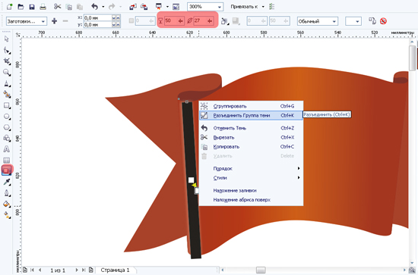Select the Zoom magnifier tool
The height and width of the screenshot is (275, 418).
pyautogui.click(x=7, y=72)
